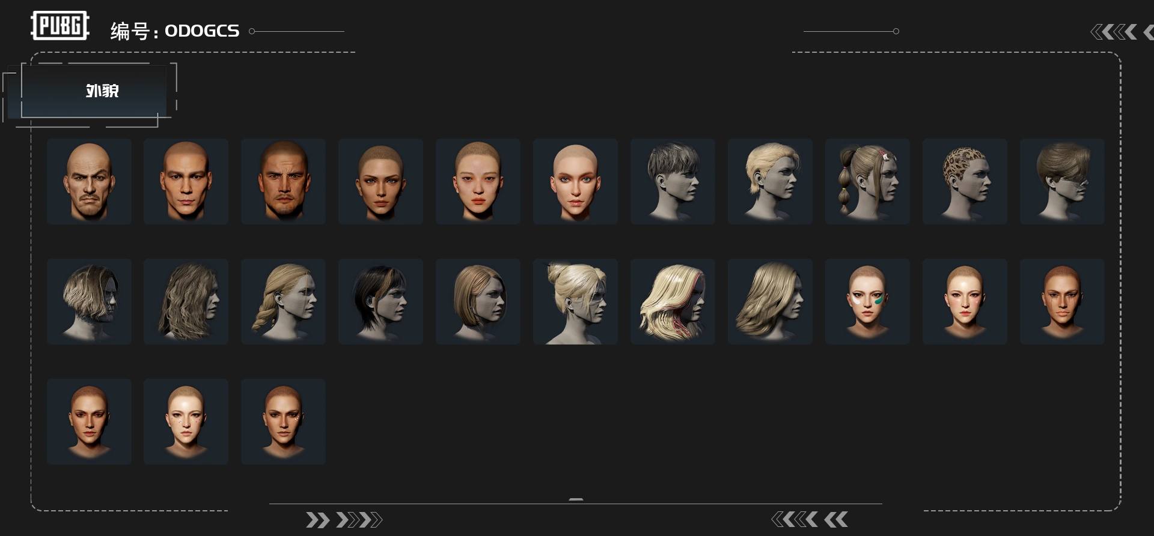1154x536 pixels.
Task: Pick the plain tan woman face, bottom row
Action: click(x=89, y=421)
